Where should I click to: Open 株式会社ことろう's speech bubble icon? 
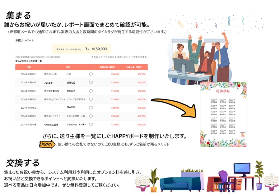(91, 116)
